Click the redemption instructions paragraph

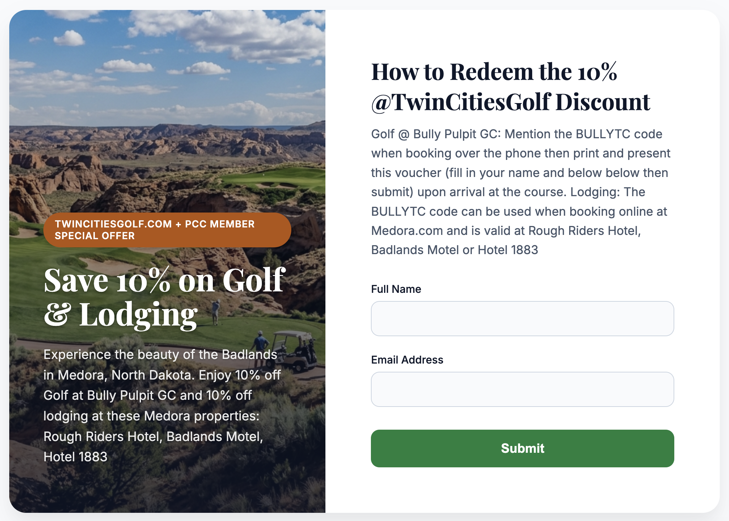click(521, 192)
